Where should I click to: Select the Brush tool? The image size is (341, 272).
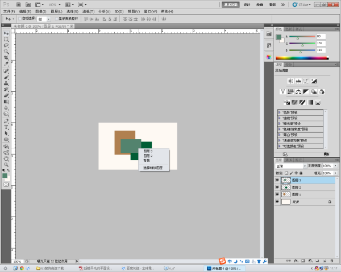point(6,77)
